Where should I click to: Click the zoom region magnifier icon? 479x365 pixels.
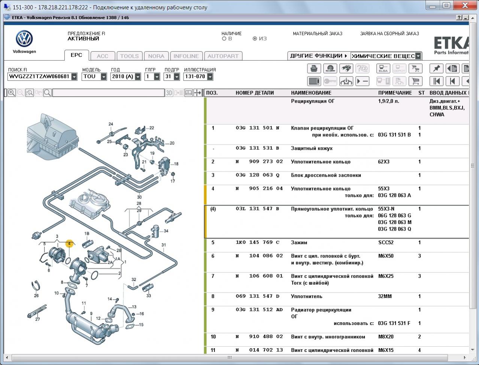tap(30, 93)
